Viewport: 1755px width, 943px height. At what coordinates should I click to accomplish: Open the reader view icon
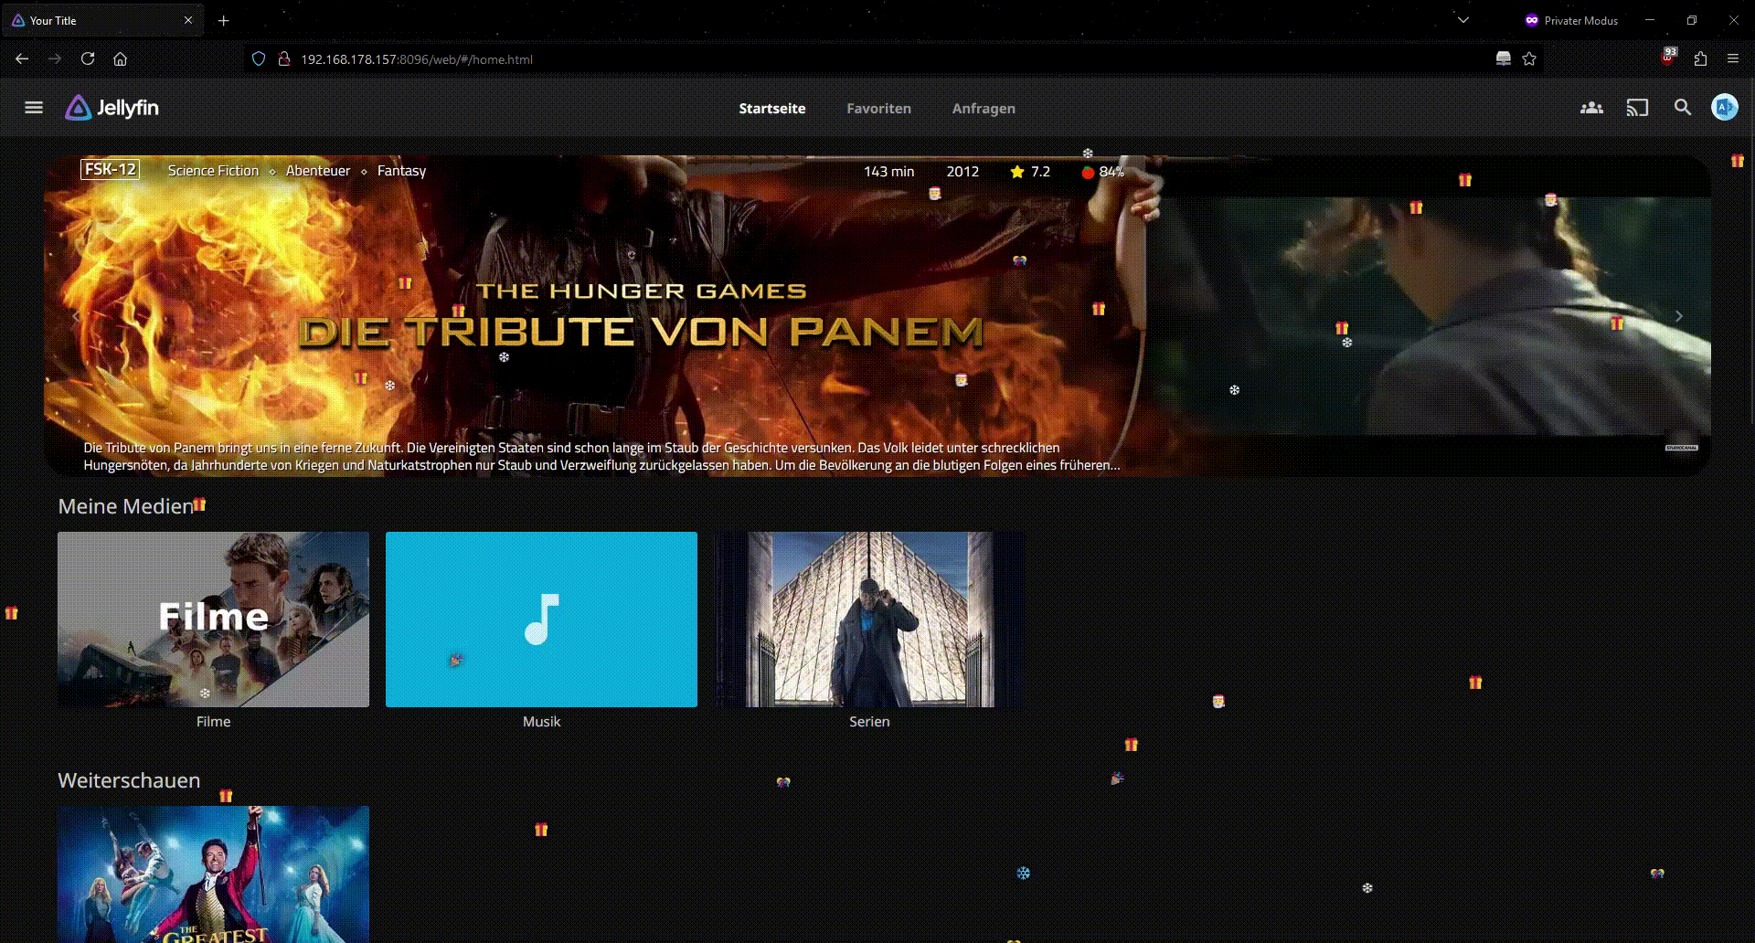[1504, 58]
